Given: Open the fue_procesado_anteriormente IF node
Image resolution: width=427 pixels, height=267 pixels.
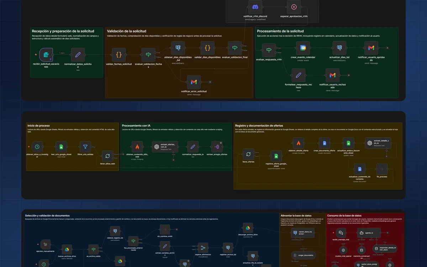Looking at the screenshot, I should (133, 241).
